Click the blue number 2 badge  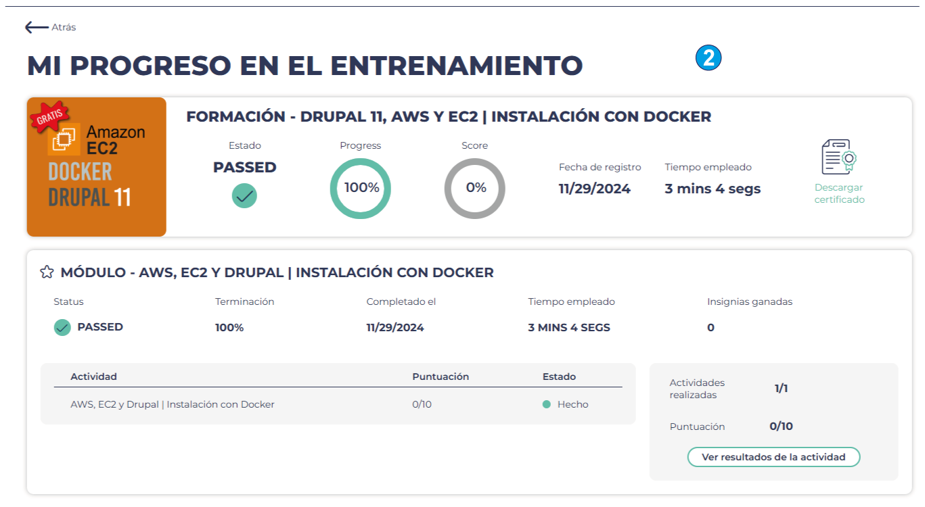tap(708, 58)
